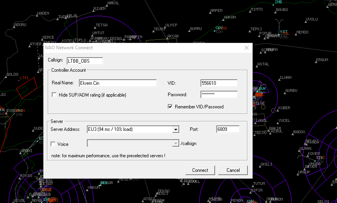This screenshot has height=203, width=337.
Task: Select the VID field with 556610
Action: pyautogui.click(x=219, y=83)
